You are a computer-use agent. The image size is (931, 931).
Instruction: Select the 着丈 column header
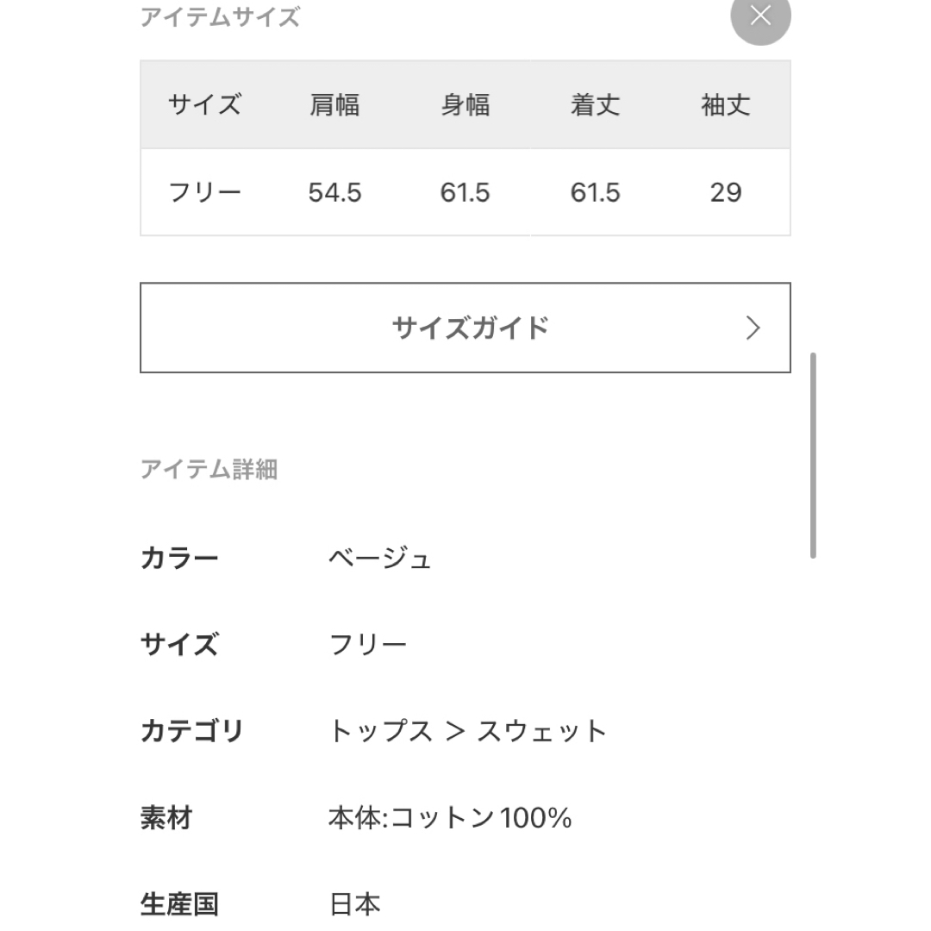(x=595, y=105)
